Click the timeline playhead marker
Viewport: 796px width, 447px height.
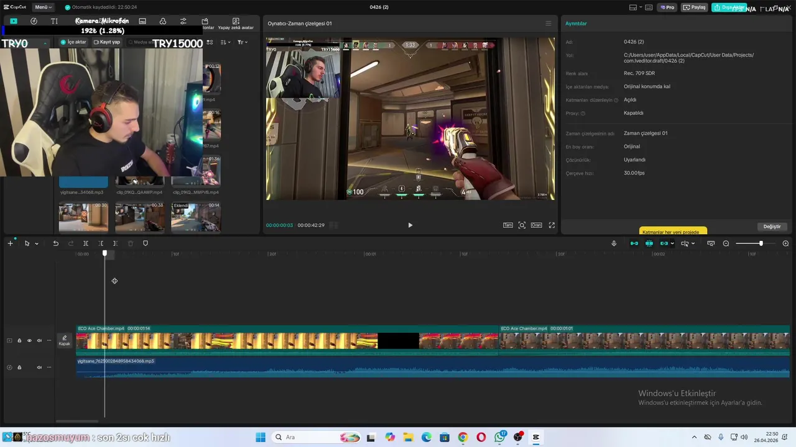(x=104, y=253)
